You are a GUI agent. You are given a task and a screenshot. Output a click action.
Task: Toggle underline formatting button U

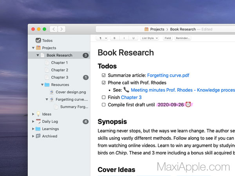pos(133,38)
